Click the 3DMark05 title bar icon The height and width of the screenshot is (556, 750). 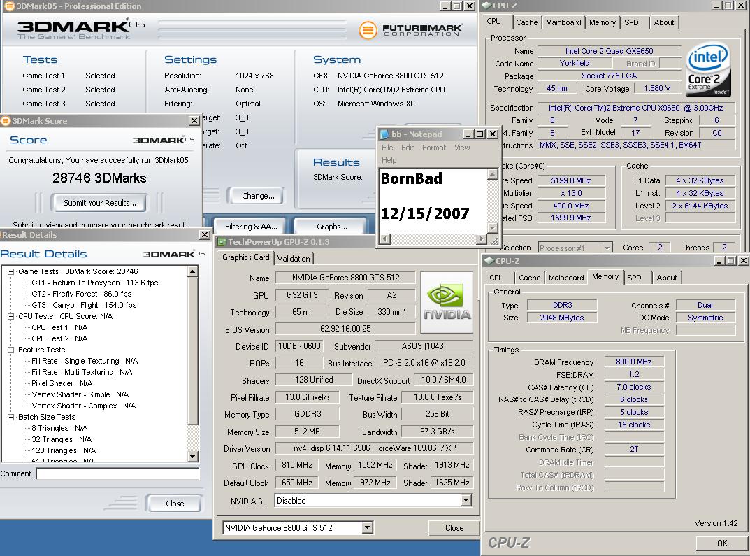click(x=8, y=6)
